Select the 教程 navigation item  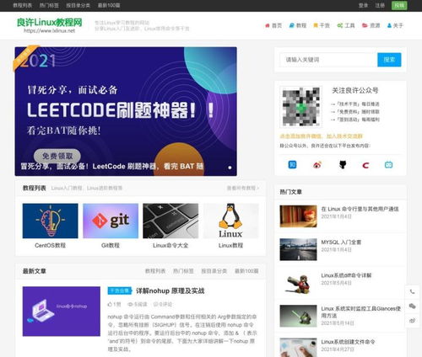[298, 25]
